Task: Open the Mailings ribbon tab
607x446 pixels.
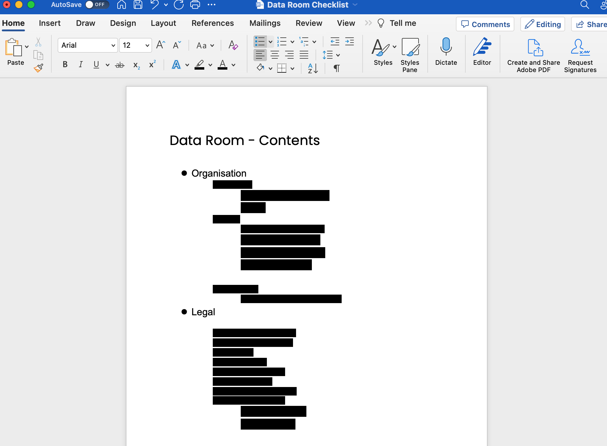Action: click(x=265, y=23)
